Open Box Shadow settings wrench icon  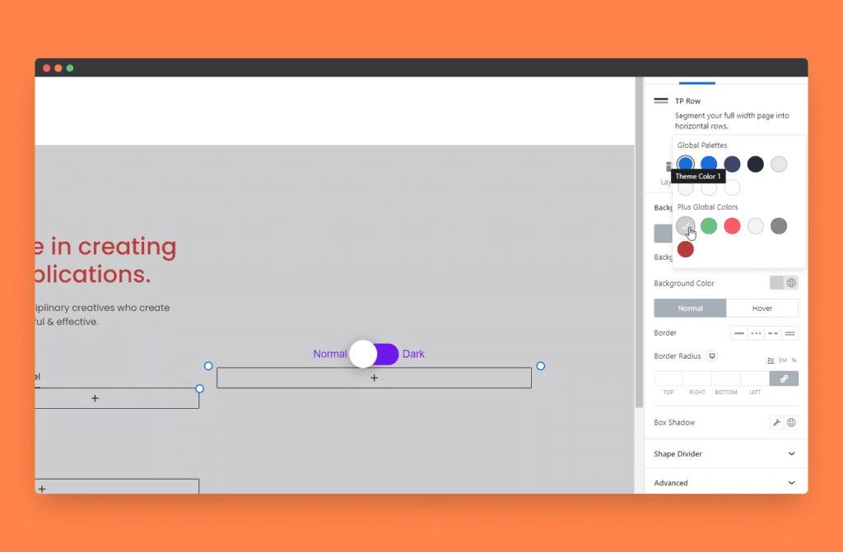pos(776,422)
